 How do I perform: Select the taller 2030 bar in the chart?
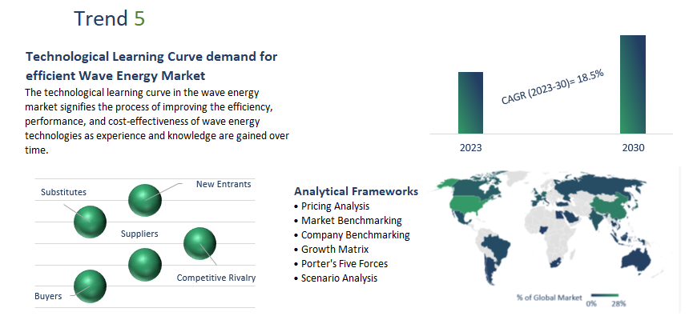pos(633,84)
